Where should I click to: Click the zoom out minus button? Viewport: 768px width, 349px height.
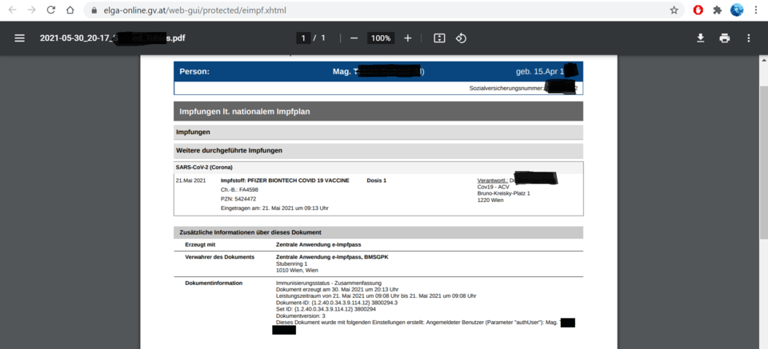click(354, 38)
